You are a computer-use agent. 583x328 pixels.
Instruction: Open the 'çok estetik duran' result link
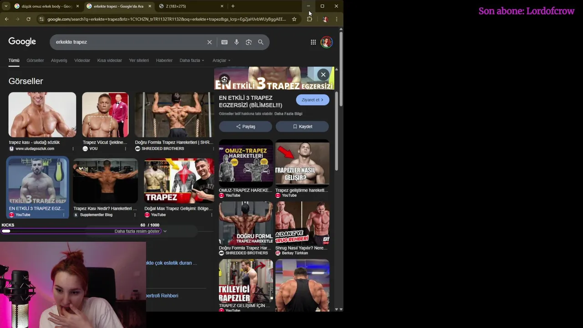pyautogui.click(x=172, y=263)
